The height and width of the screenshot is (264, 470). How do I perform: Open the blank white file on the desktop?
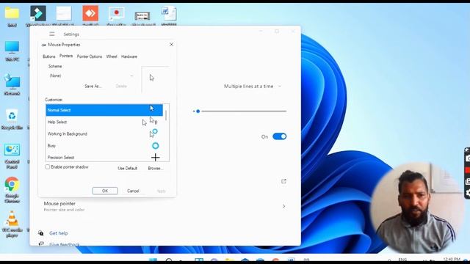pyautogui.click(x=64, y=16)
